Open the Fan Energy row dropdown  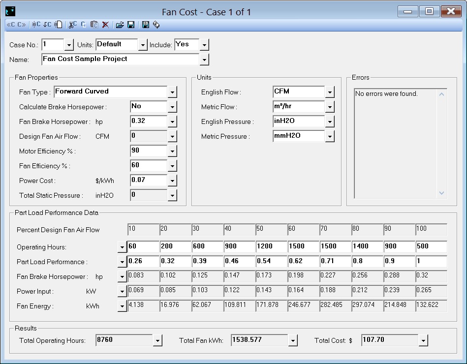[x=122, y=306]
